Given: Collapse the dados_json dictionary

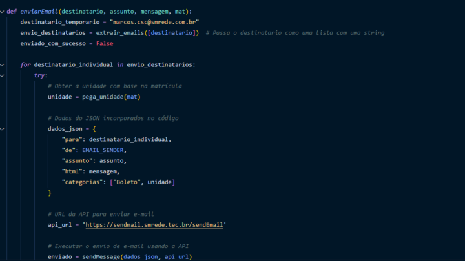Looking at the screenshot, I should point(2,129).
